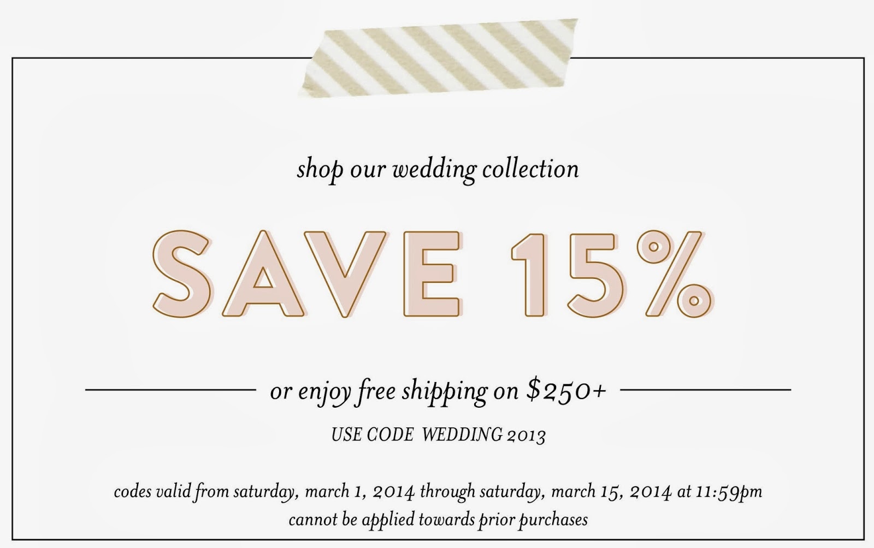Click the right horizontal divider line
Screen dimensions: 874x548
coord(706,390)
